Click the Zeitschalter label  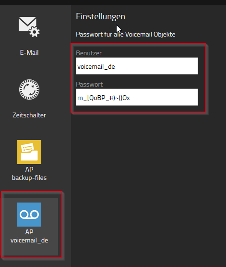click(29, 115)
